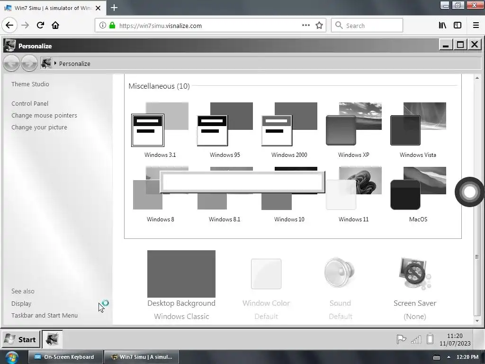The width and height of the screenshot is (485, 364).
Task: Open a new Firefox tab
Action: pos(114,8)
